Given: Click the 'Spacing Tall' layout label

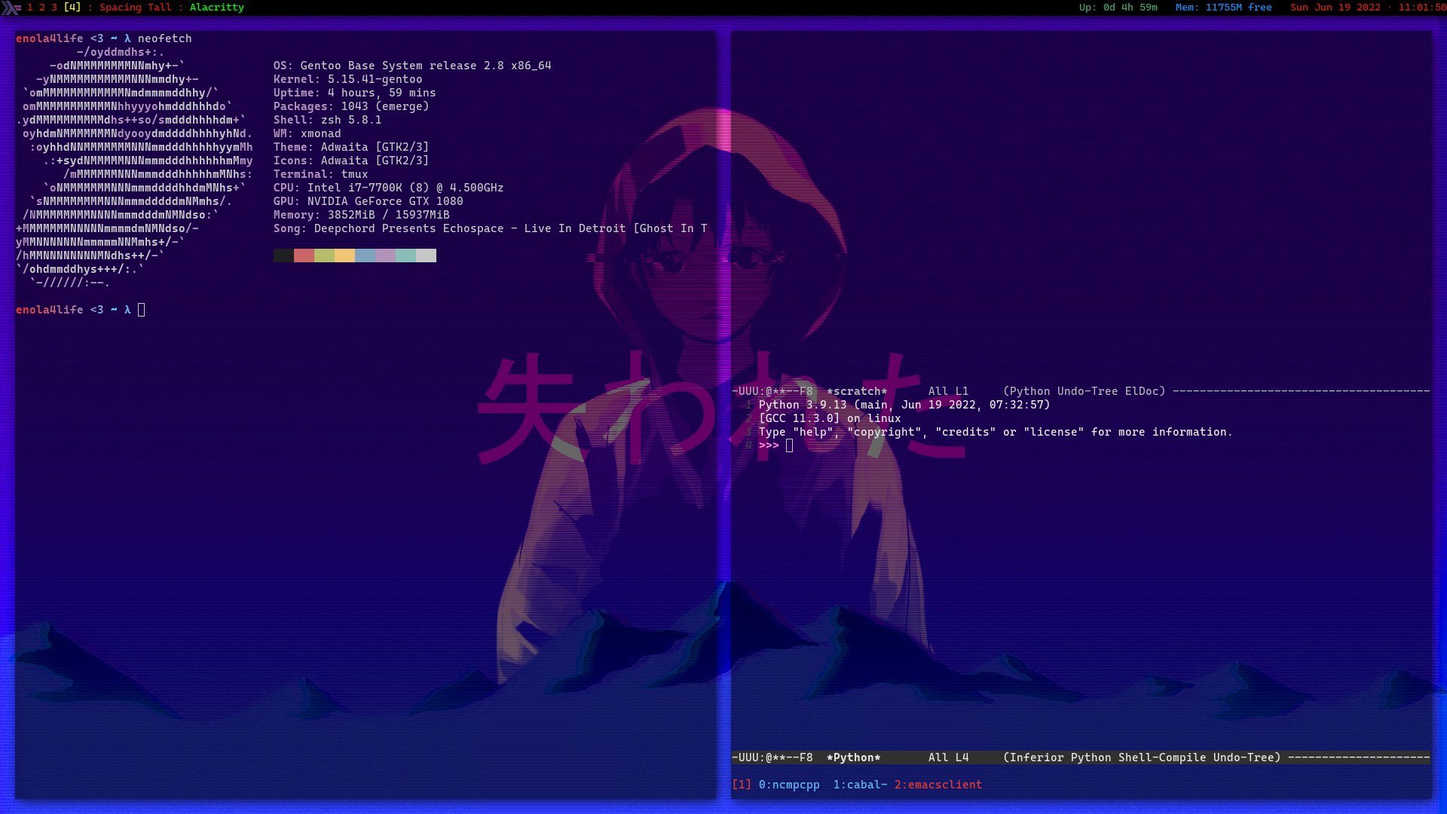Looking at the screenshot, I should point(136,8).
